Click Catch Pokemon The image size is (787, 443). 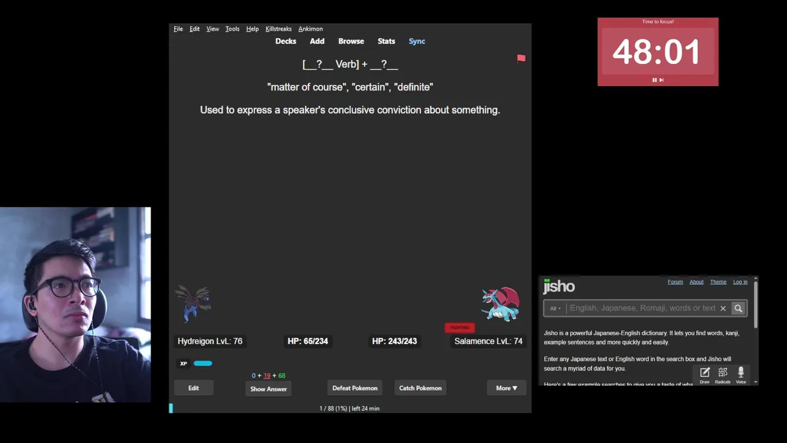tap(421, 388)
